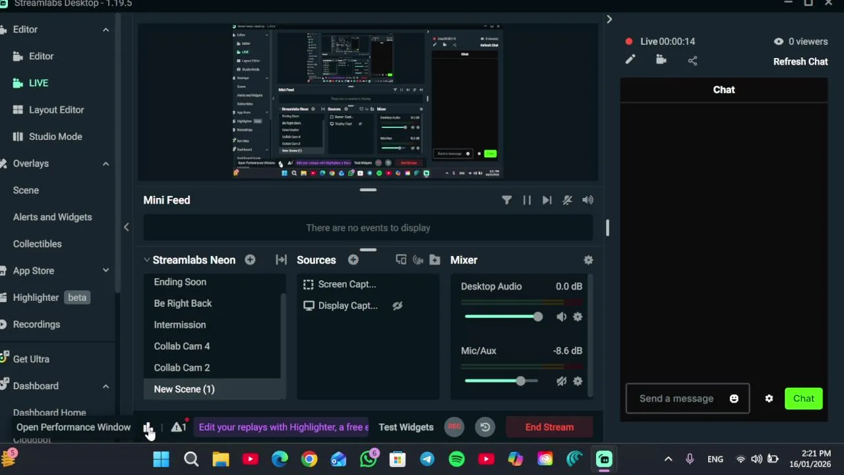
Task: Click the End Stream button
Action: coord(549,427)
